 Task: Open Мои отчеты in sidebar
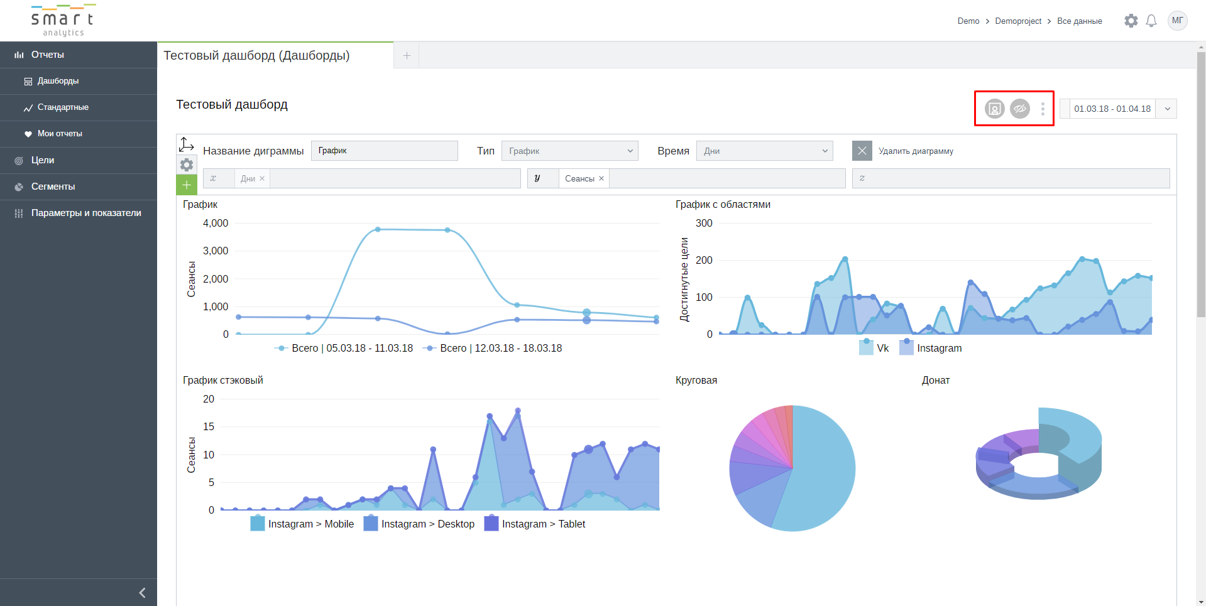point(79,134)
